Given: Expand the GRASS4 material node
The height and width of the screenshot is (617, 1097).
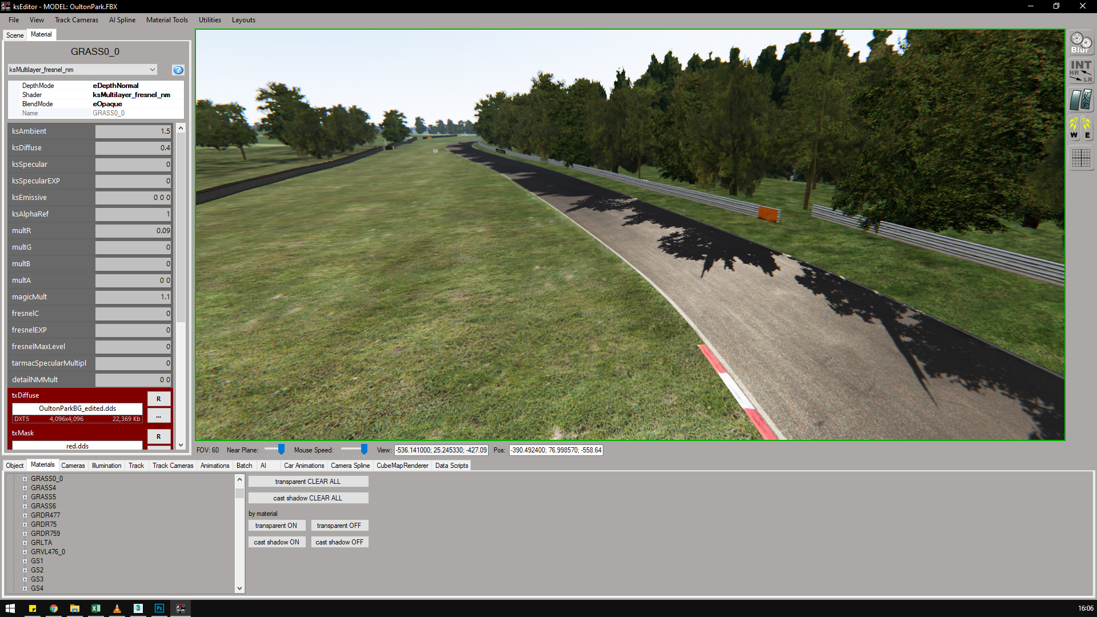Looking at the screenshot, I should pos(25,488).
